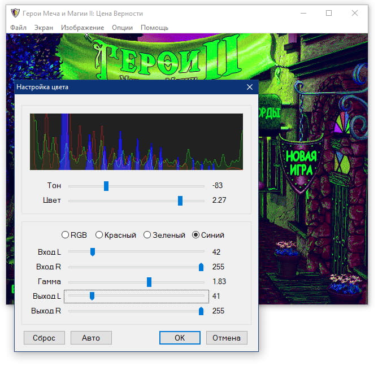Open the Экран menu
This screenshot has height=366, width=378.
click(44, 28)
